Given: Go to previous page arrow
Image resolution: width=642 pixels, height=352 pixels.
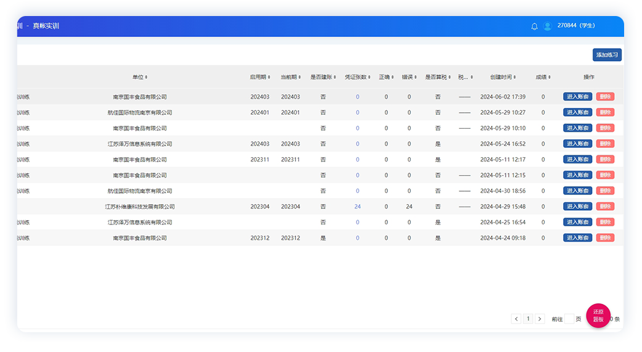Looking at the screenshot, I should click(516, 319).
